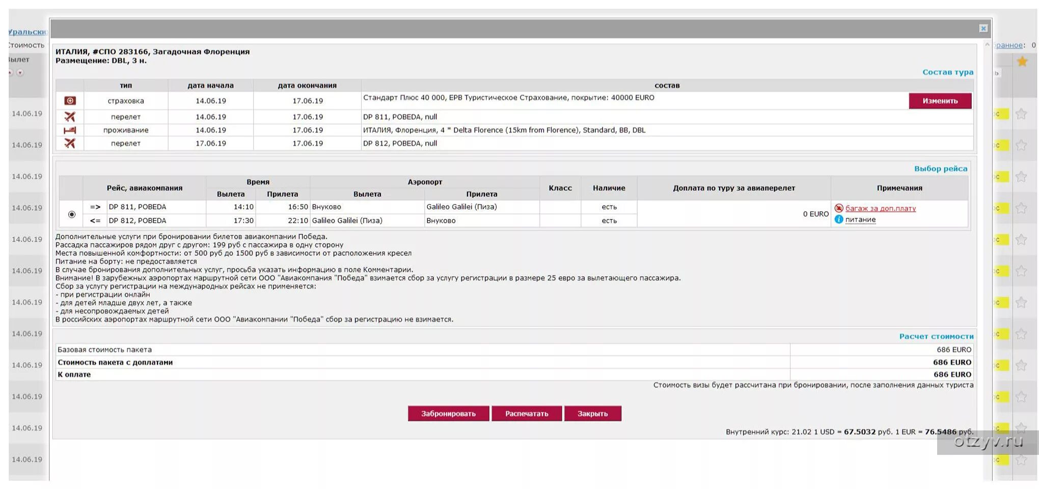
Task: Click the Состав тура section heading
Action: tap(948, 72)
